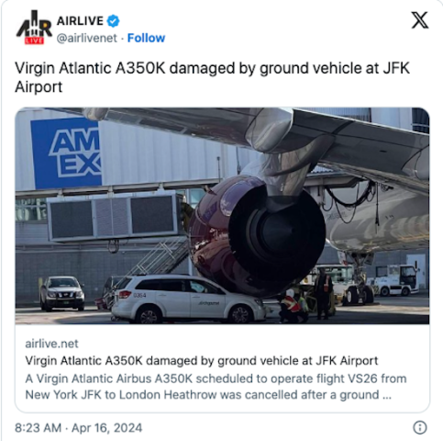Select the tweet headline about Virgin Atlantic A350K
The height and width of the screenshot is (441, 443).
click(x=212, y=77)
